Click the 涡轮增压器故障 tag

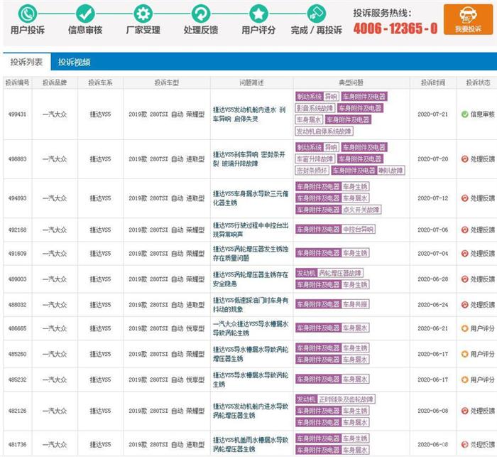point(340,273)
